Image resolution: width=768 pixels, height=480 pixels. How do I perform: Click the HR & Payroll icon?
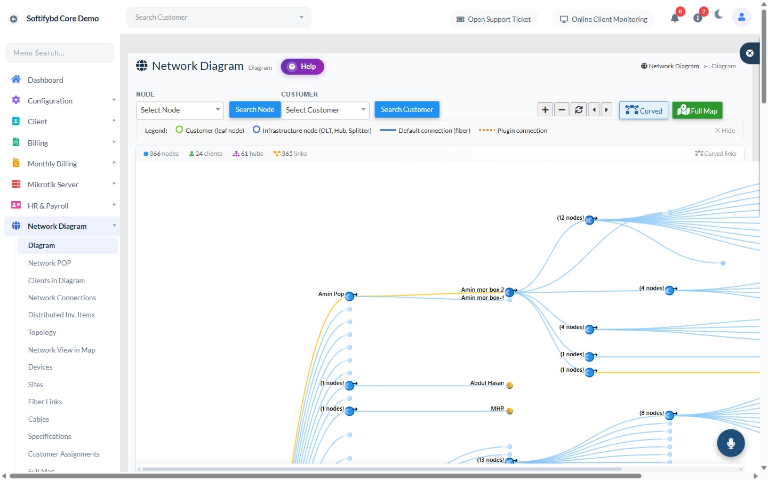pyautogui.click(x=16, y=205)
